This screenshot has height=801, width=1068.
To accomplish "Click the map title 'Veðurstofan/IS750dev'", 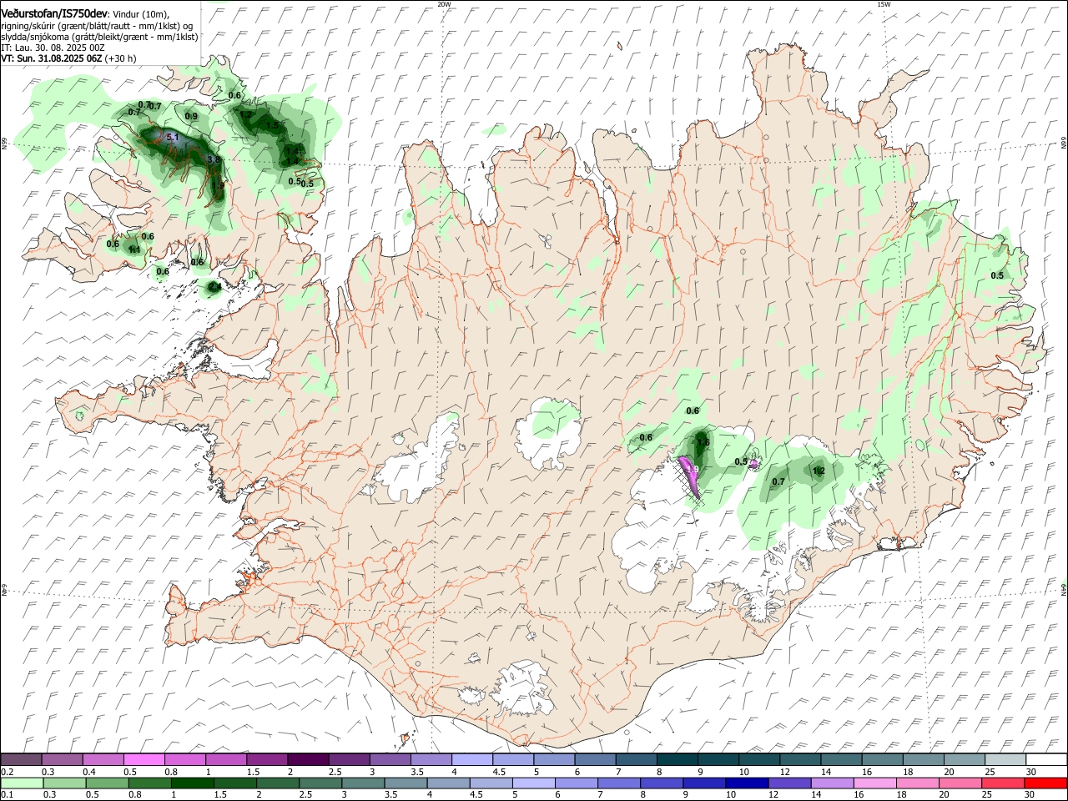I will [x=54, y=13].
